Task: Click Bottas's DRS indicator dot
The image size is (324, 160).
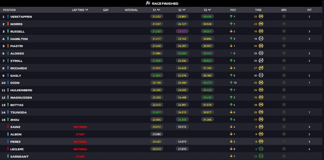Action: click(284, 105)
